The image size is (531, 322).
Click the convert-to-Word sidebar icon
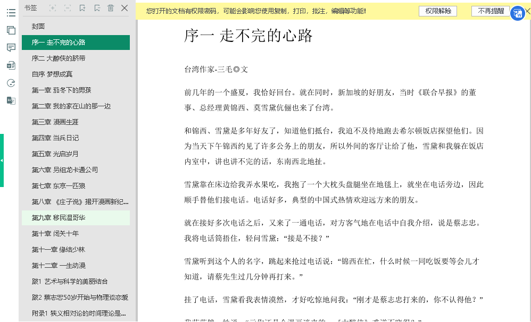[11, 65]
